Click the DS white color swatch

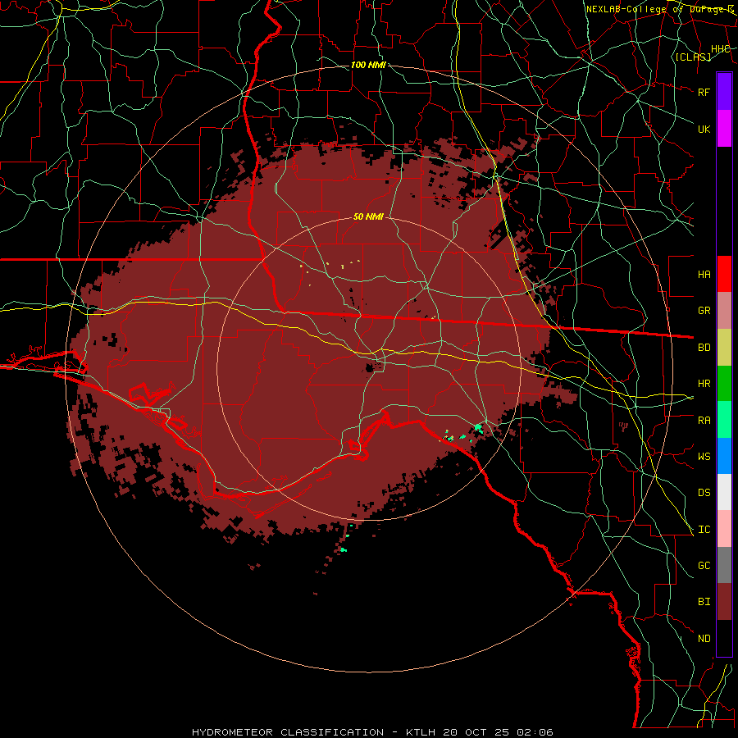724,492
